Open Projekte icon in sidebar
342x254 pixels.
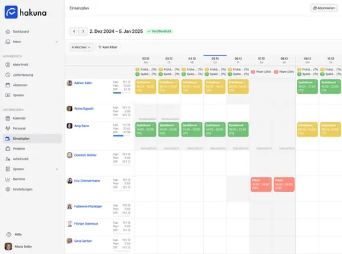click(8, 149)
